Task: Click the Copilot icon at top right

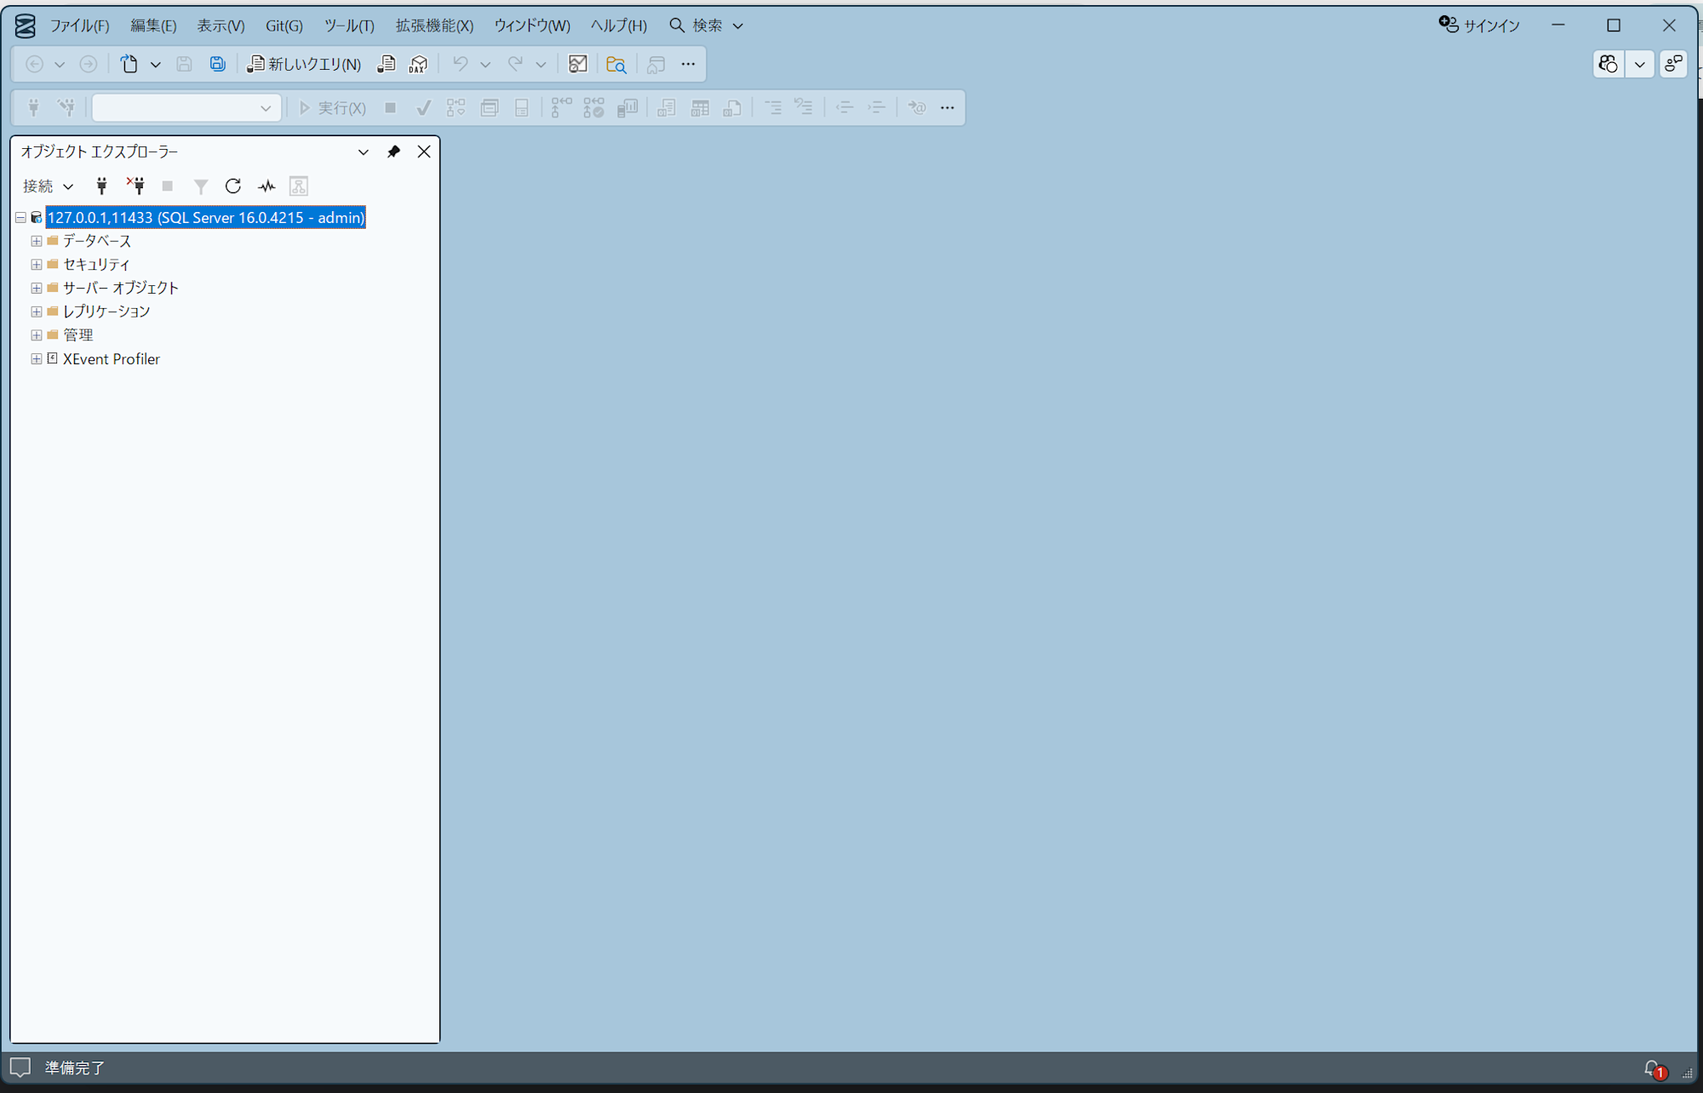Action: tap(1608, 64)
